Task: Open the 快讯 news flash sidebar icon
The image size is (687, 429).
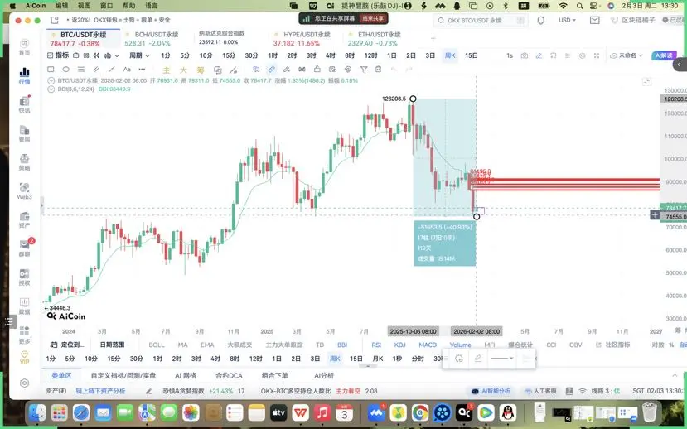Action: coord(25,104)
